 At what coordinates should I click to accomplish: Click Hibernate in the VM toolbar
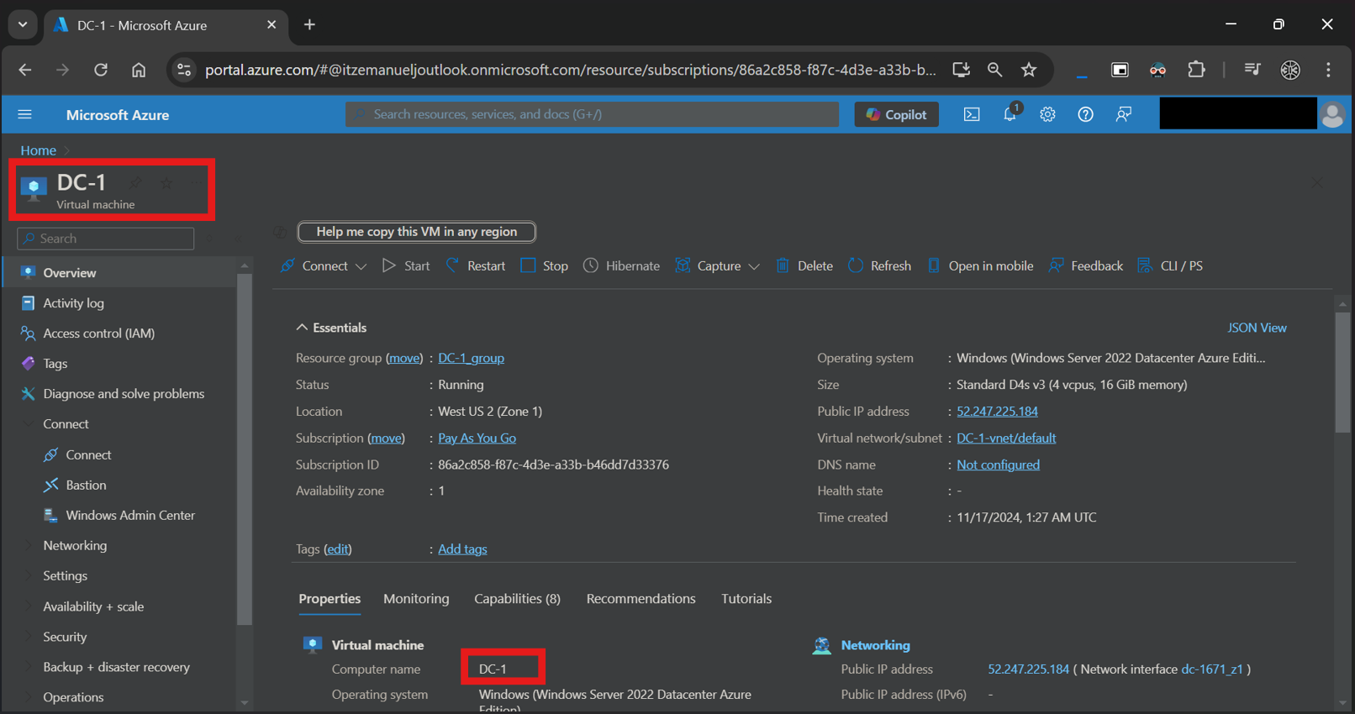tap(622, 265)
